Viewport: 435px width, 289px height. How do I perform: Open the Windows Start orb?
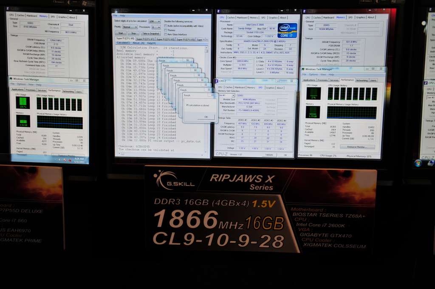click(418, 163)
